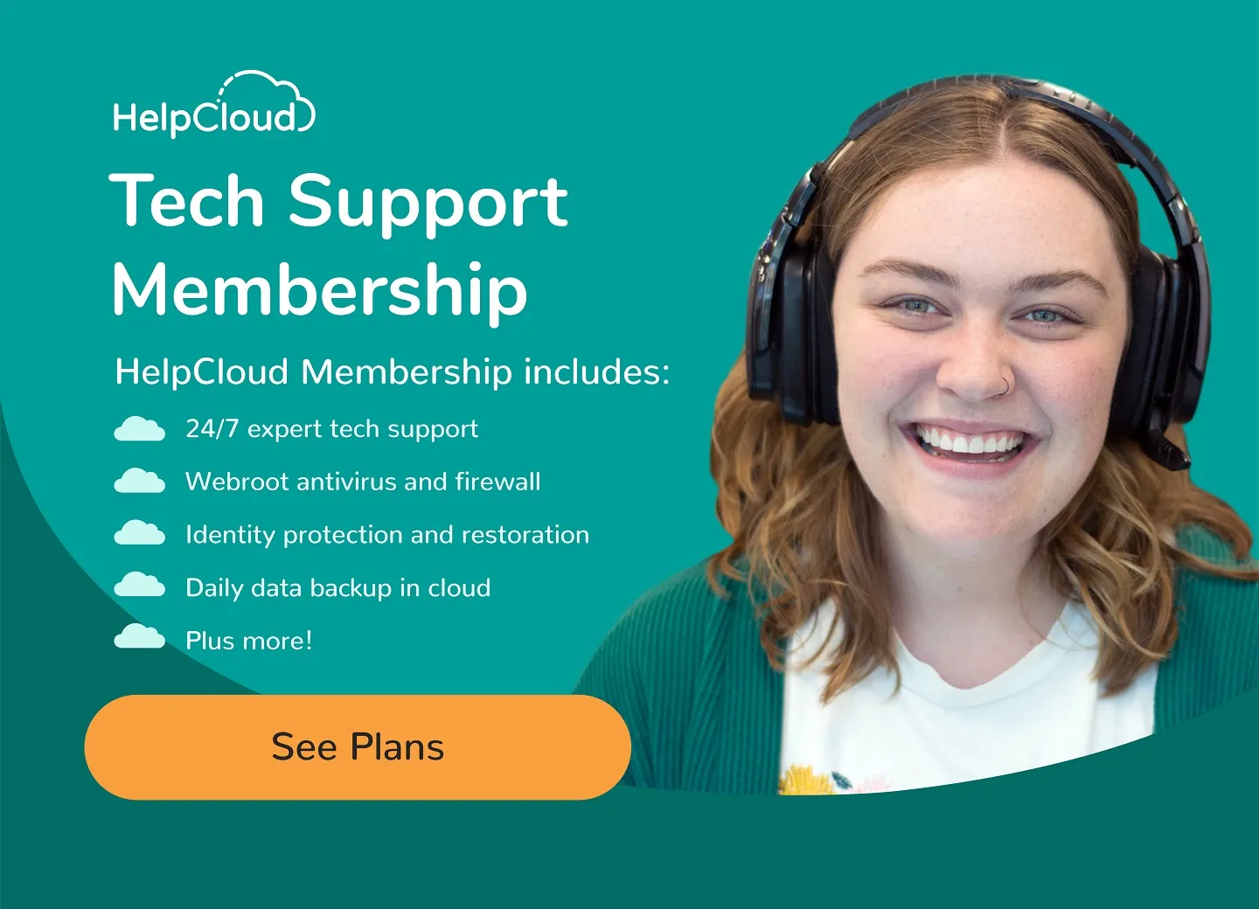Click Daily data backup in cloud text
The width and height of the screenshot is (1259, 909).
point(338,587)
